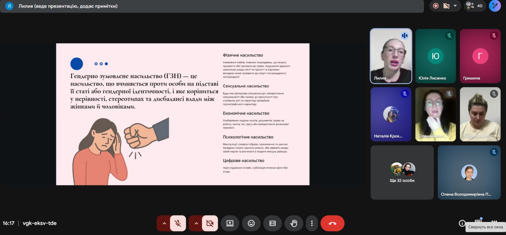Click the shared presentation slide

(183, 114)
